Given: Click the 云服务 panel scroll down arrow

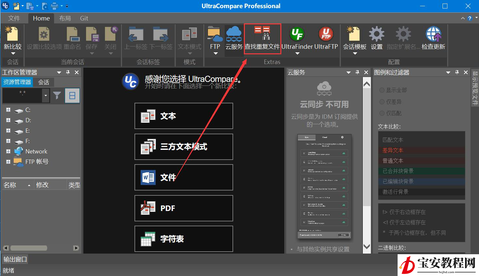Looking at the screenshot, I should pyautogui.click(x=367, y=246).
